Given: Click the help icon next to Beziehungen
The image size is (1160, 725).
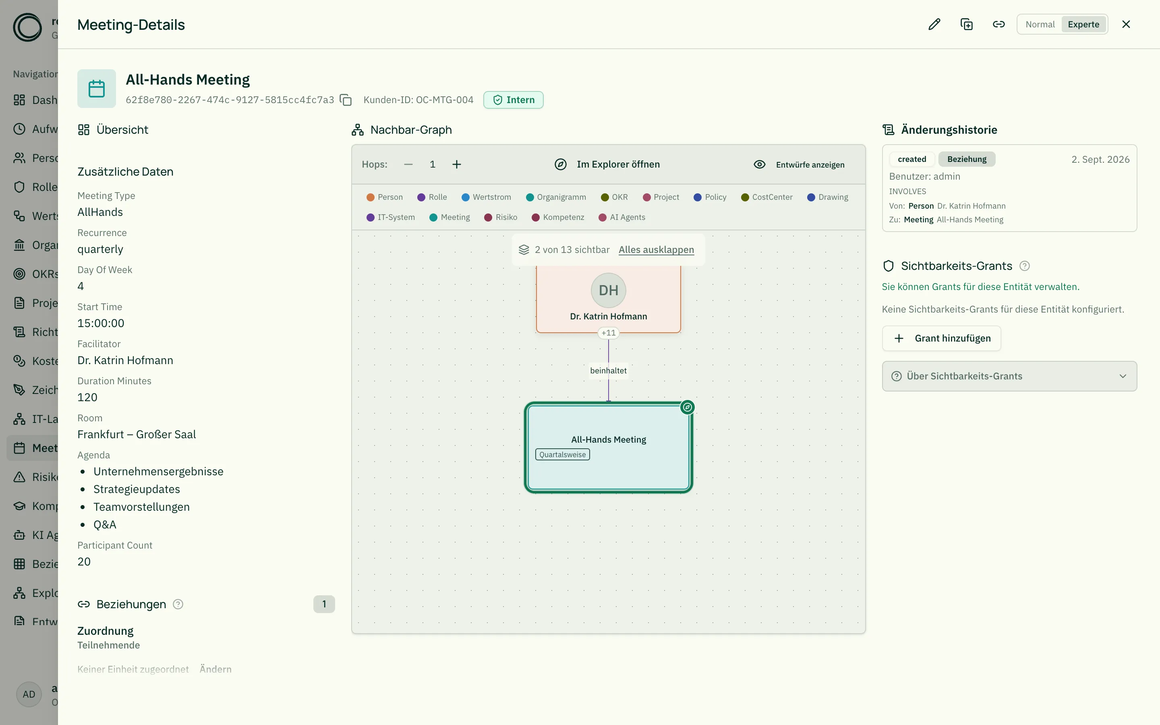Looking at the screenshot, I should coord(178,604).
